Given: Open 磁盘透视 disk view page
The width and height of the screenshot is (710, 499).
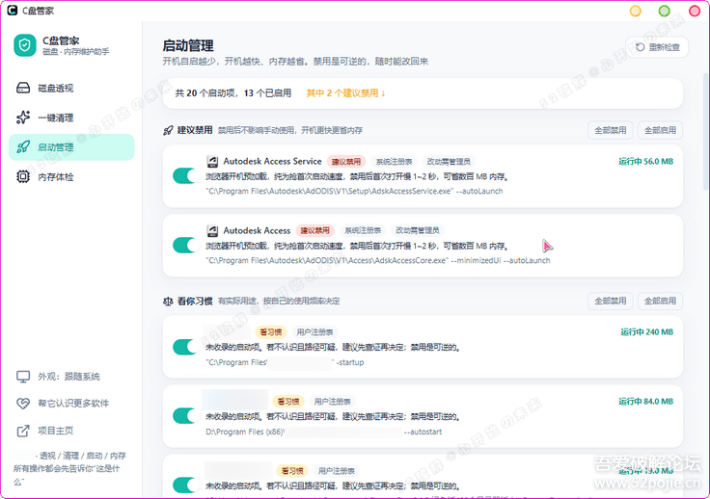Looking at the screenshot, I should (x=71, y=88).
